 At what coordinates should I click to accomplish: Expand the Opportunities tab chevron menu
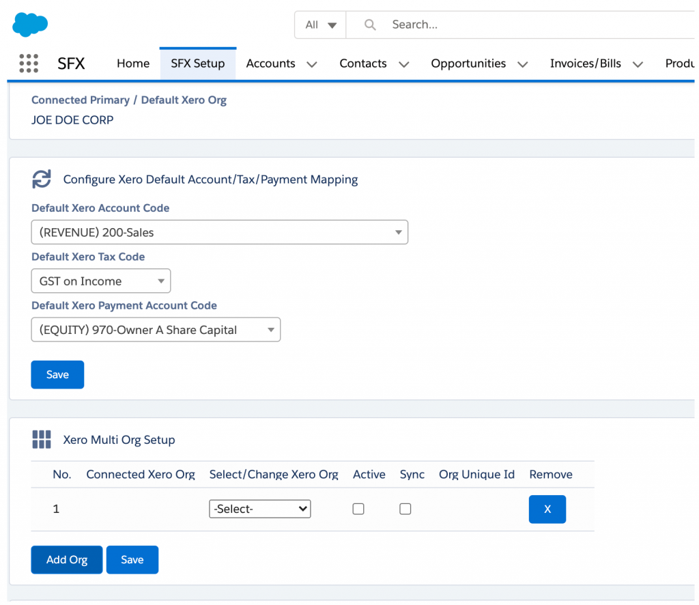click(x=522, y=65)
